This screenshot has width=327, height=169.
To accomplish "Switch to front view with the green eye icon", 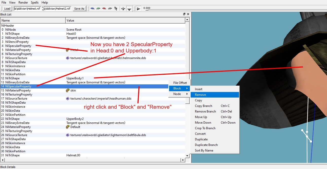I will [x=98, y=8].
